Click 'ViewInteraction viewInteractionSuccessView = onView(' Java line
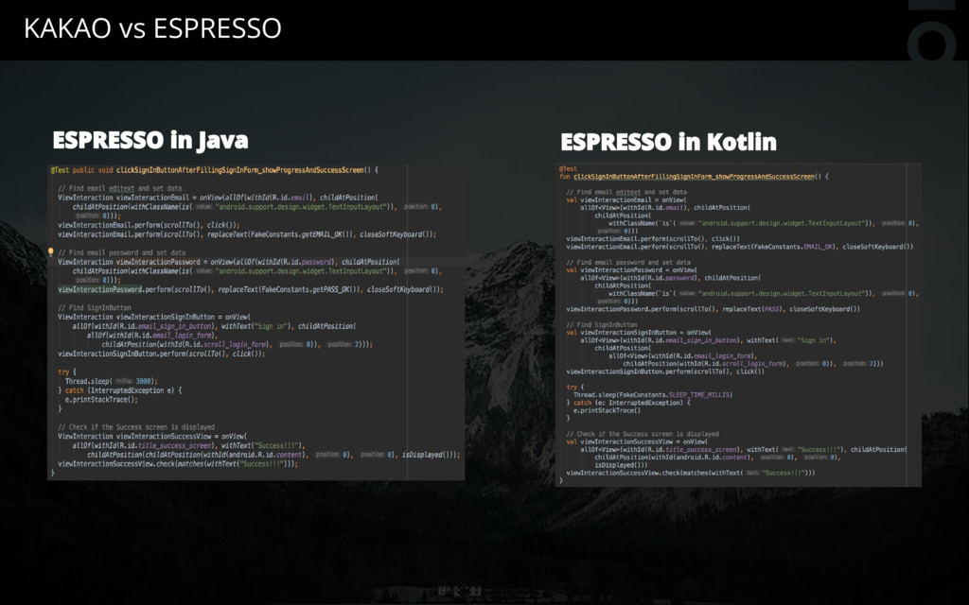This screenshot has height=605, width=969. tap(152, 437)
